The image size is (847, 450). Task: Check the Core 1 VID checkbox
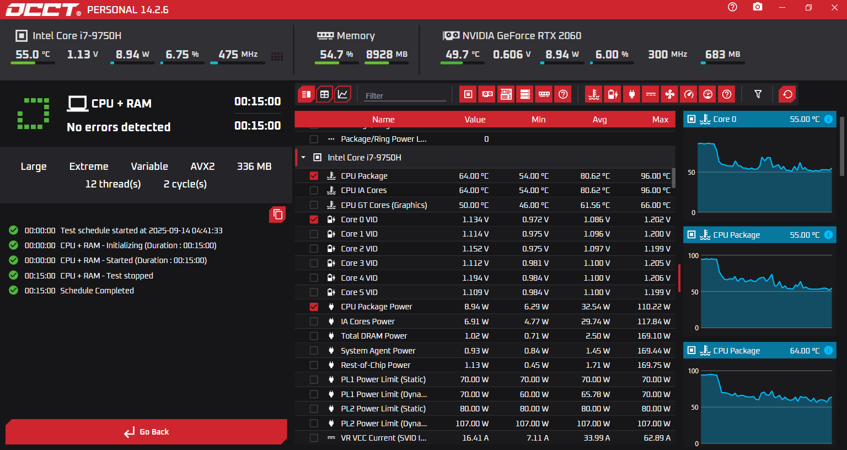tap(314, 234)
